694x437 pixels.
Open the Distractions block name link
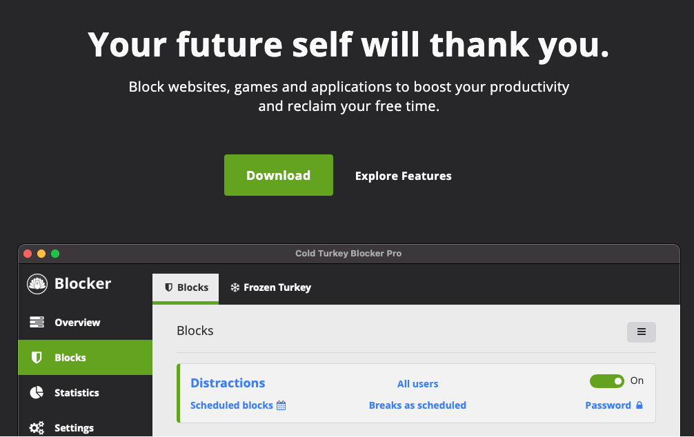[228, 383]
